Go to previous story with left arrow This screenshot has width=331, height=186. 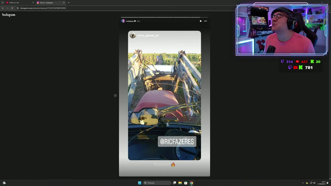coord(115,96)
